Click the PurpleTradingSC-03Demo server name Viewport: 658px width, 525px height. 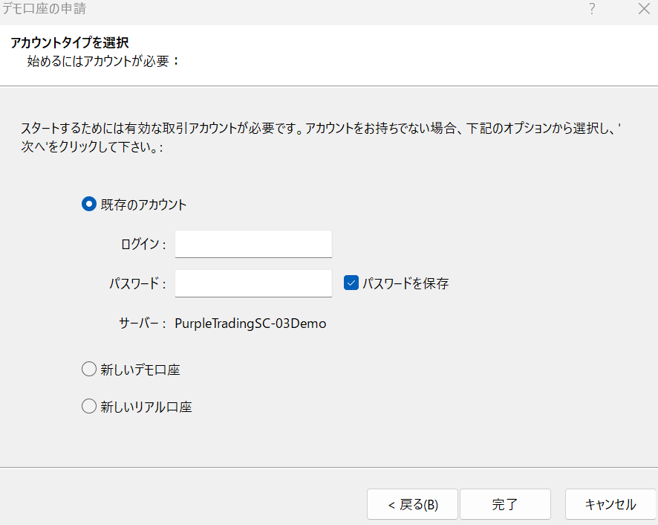pyautogui.click(x=250, y=323)
